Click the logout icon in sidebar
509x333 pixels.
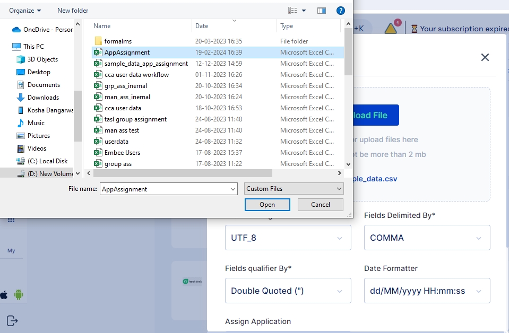pos(12,320)
